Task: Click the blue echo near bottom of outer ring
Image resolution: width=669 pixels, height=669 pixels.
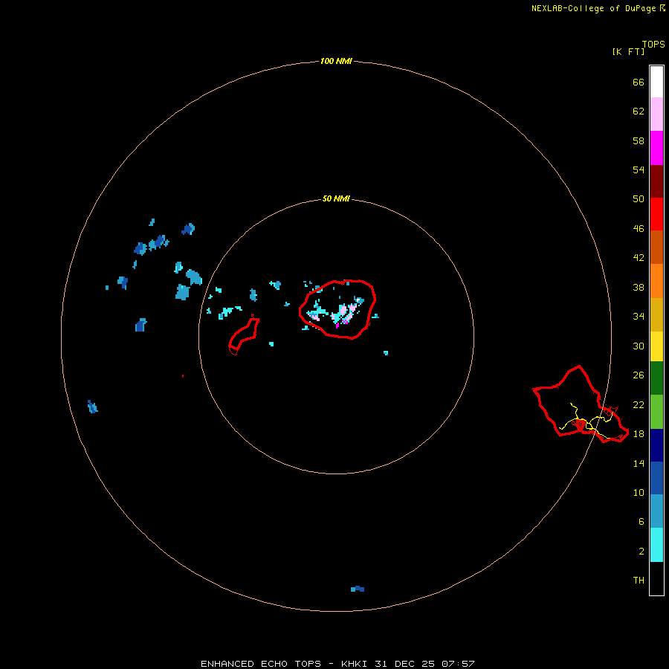Action: click(x=358, y=589)
